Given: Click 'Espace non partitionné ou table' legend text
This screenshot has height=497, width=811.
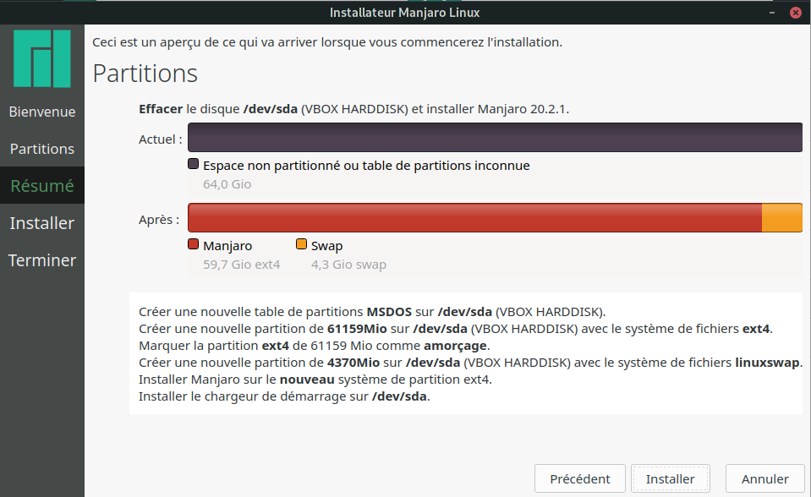Looking at the screenshot, I should click(366, 166).
